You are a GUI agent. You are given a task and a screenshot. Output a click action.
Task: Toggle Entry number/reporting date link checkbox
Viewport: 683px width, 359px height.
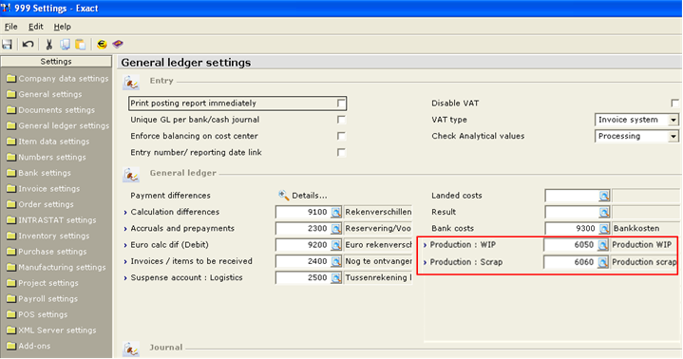point(341,153)
